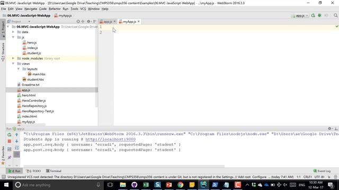
Task: Click Add root in VCS notification
Action: click(x=245, y=177)
